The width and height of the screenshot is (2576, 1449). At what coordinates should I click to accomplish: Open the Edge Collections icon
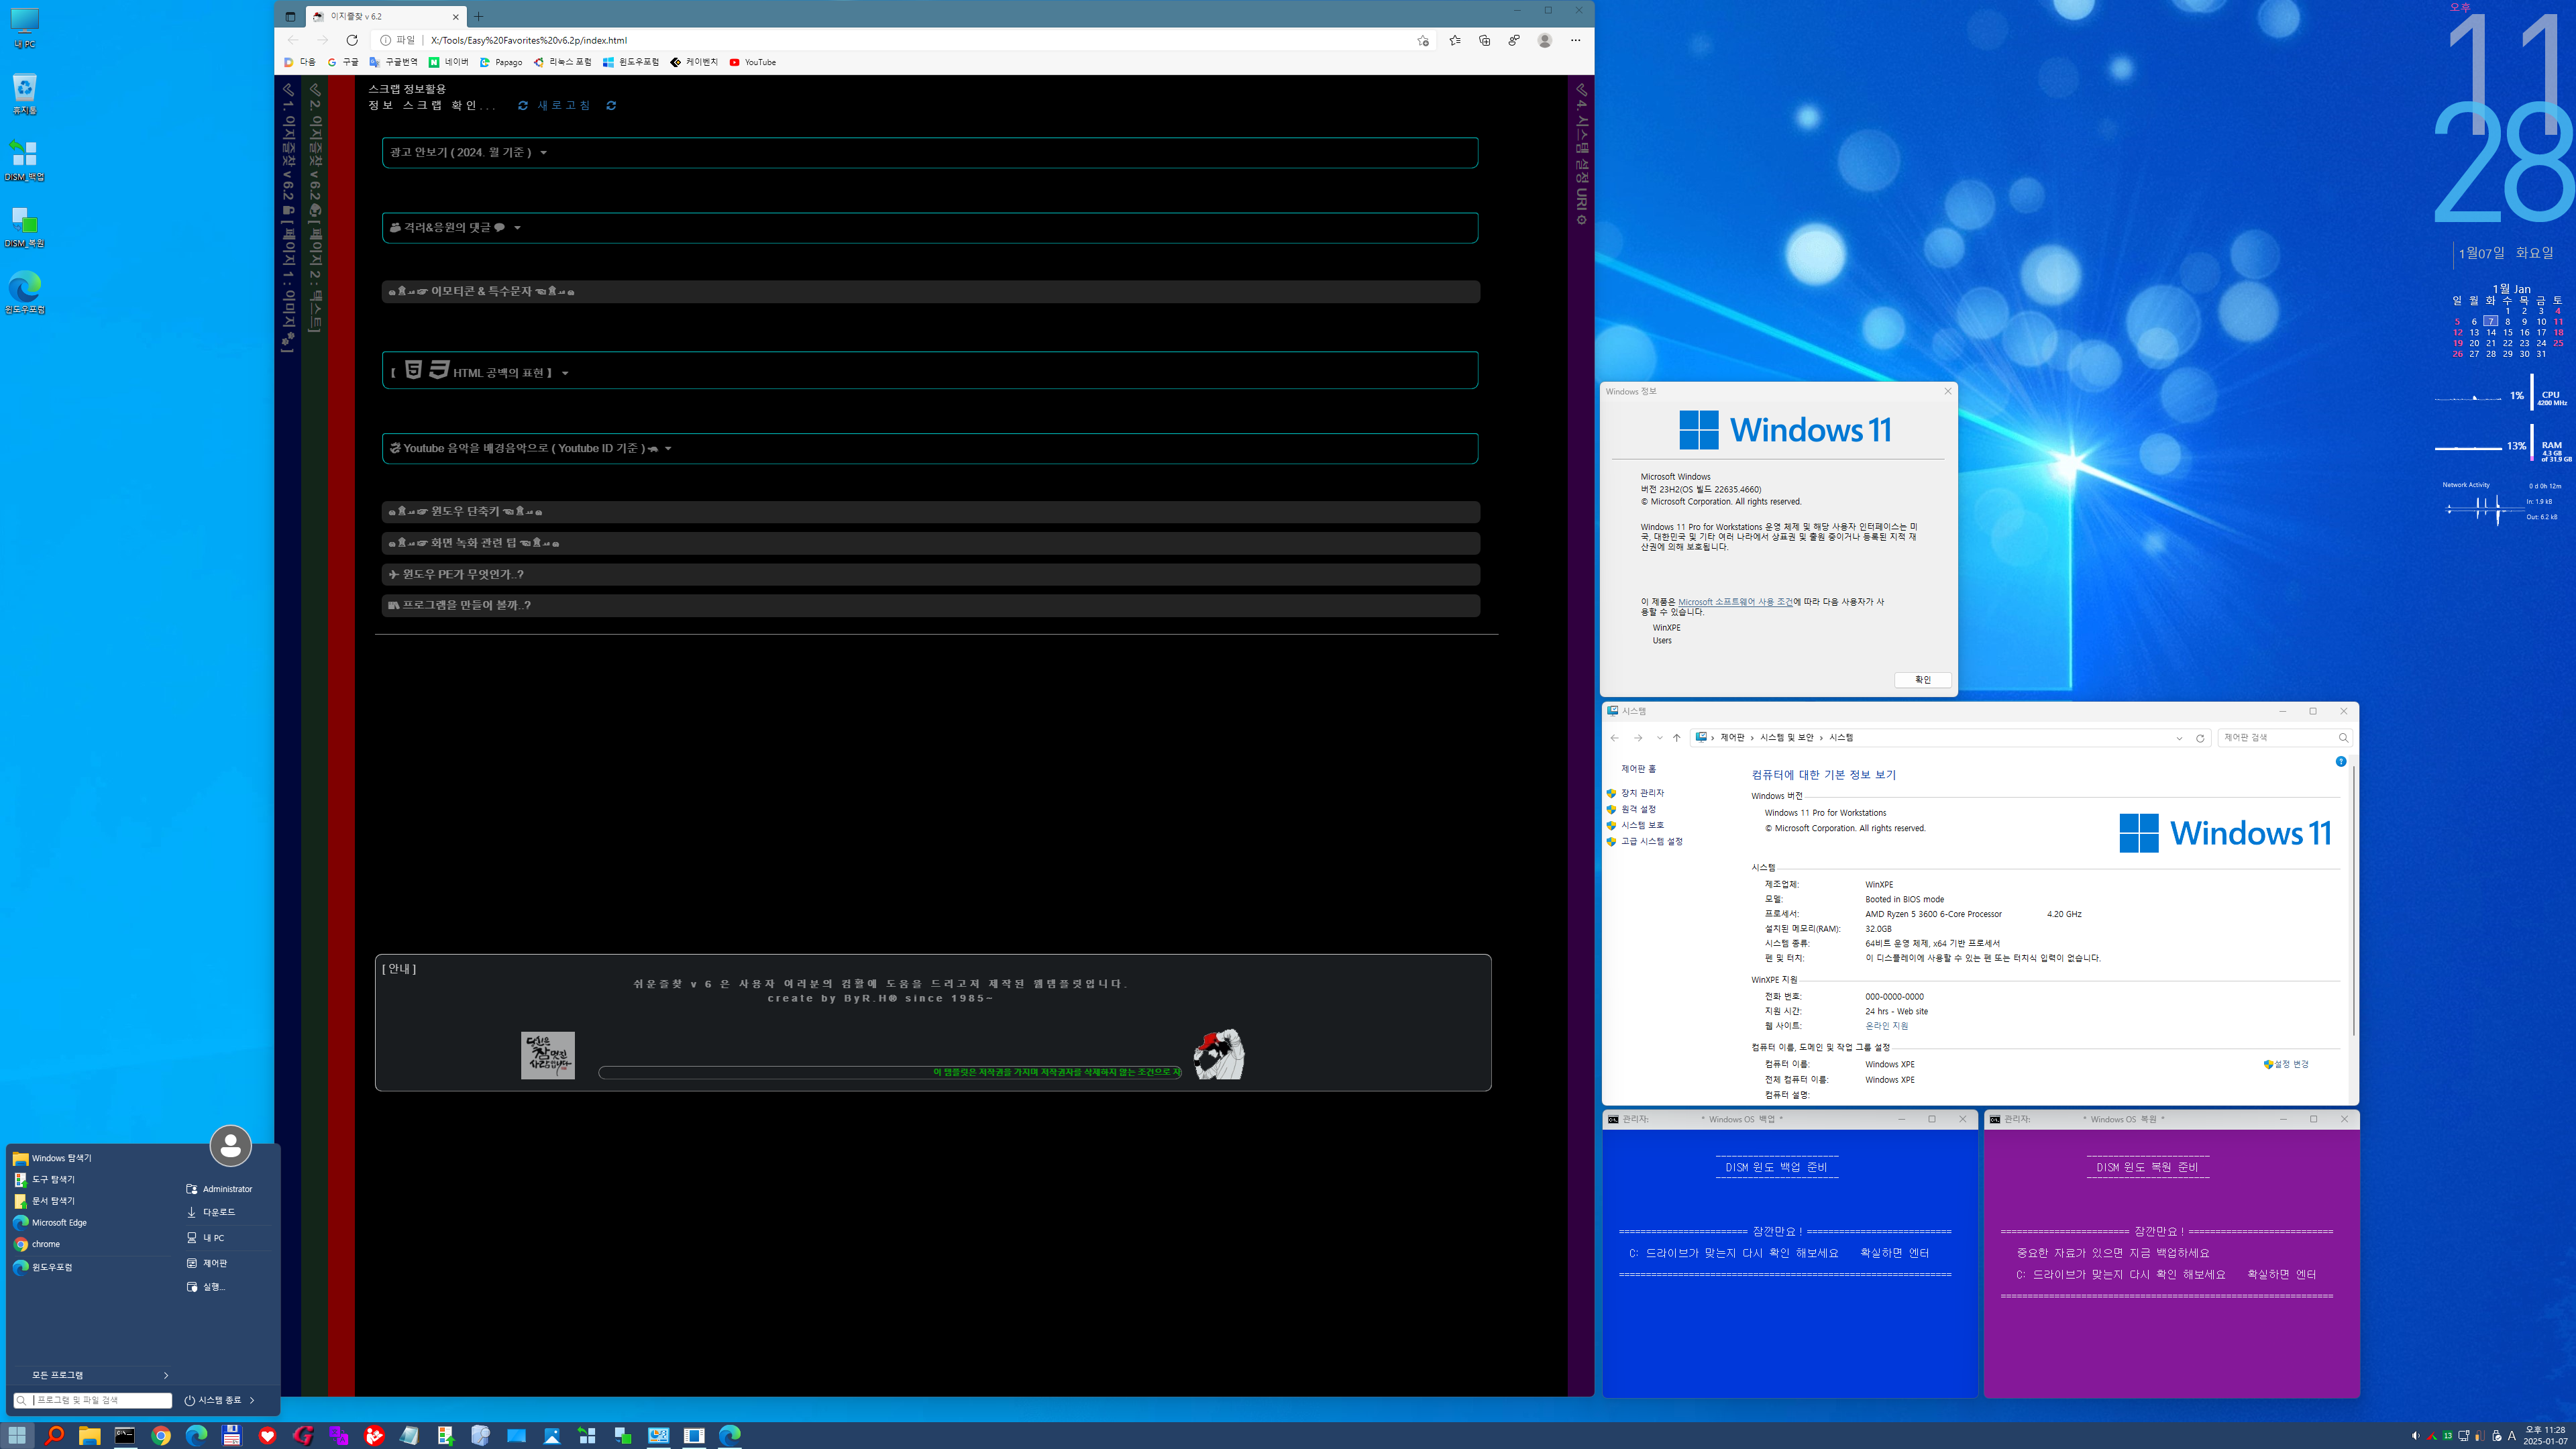[x=1484, y=40]
